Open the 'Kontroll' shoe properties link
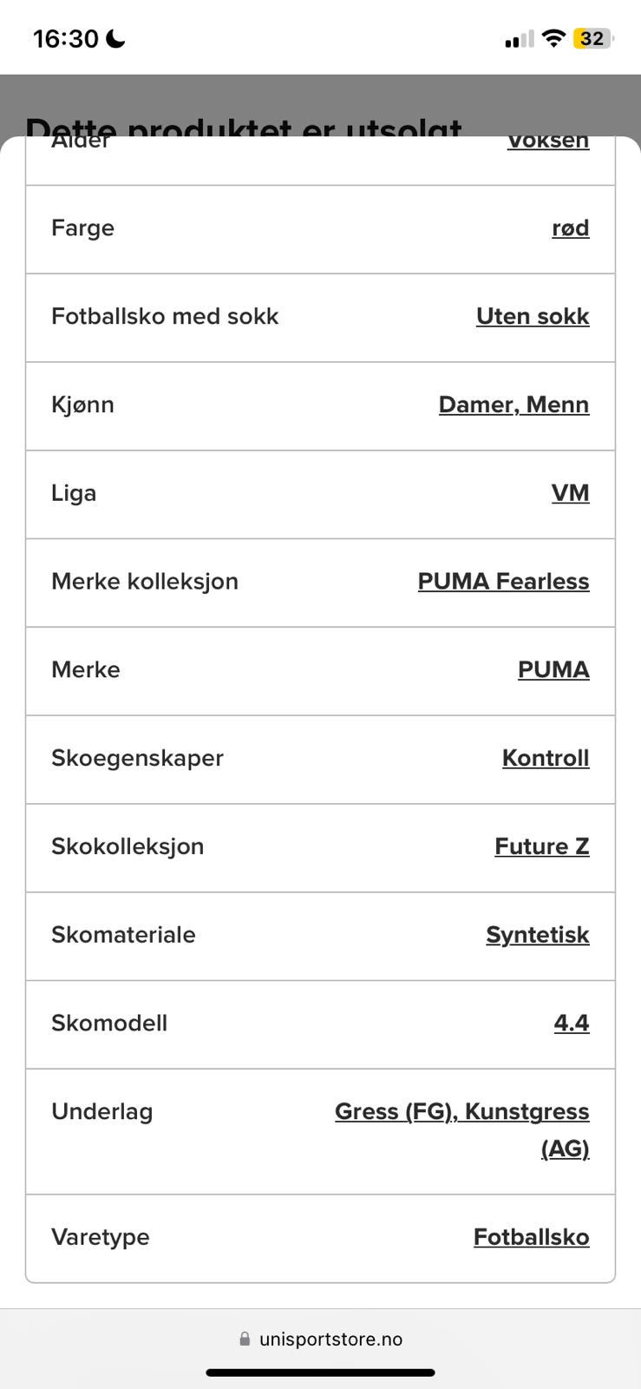The width and height of the screenshot is (641, 1389). click(545, 759)
